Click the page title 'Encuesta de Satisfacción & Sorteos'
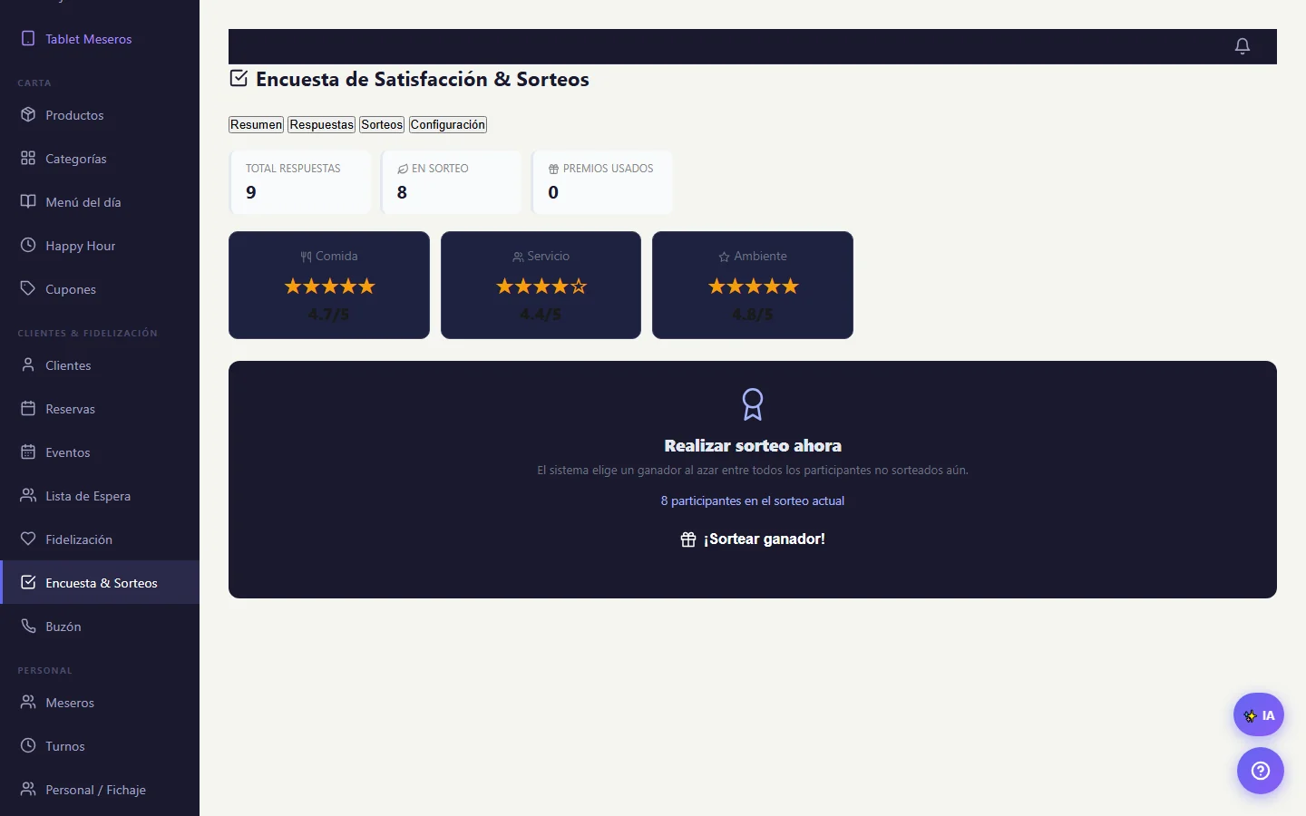The image size is (1306, 816). tap(423, 79)
